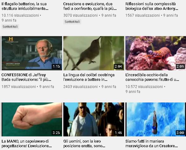This screenshot has height=150, width=186.
Task: Click the title 'Riflessioni sulla complessità biologica'
Action: (x=152, y=6)
